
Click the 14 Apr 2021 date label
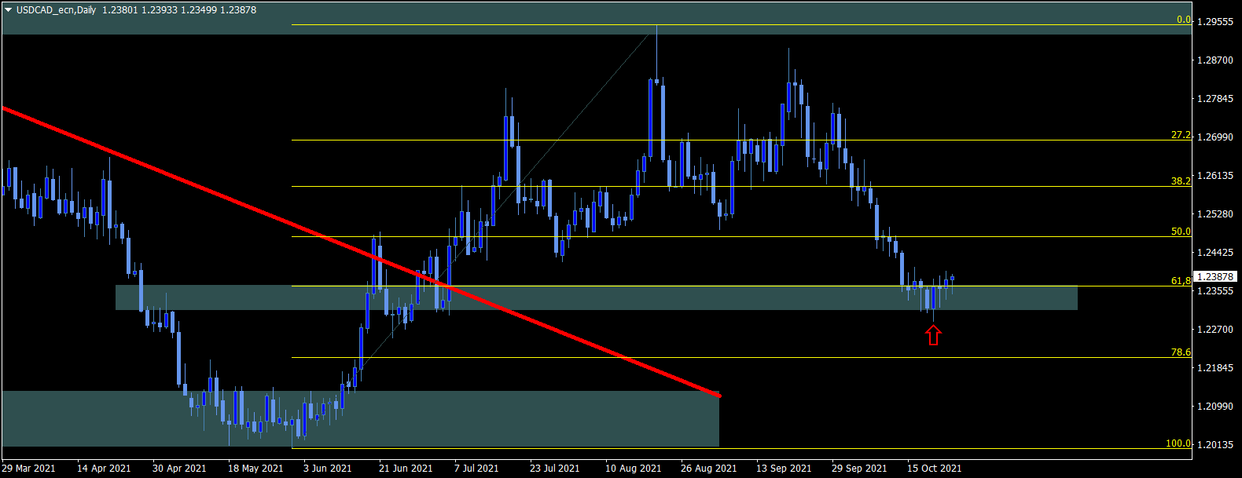(104, 469)
